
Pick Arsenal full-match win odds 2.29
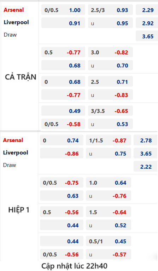(x=147, y=10)
